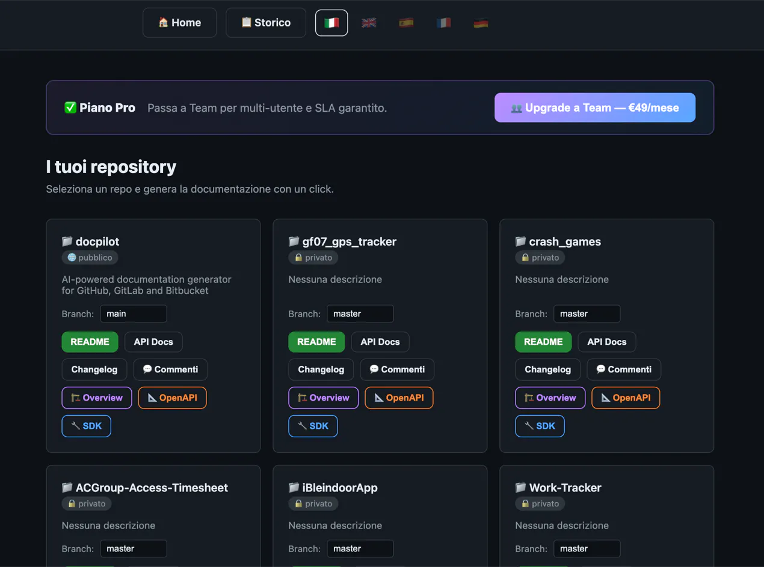The width and height of the screenshot is (764, 567).
Task: Generate OpenAPI for crash_games
Action: pyautogui.click(x=626, y=398)
